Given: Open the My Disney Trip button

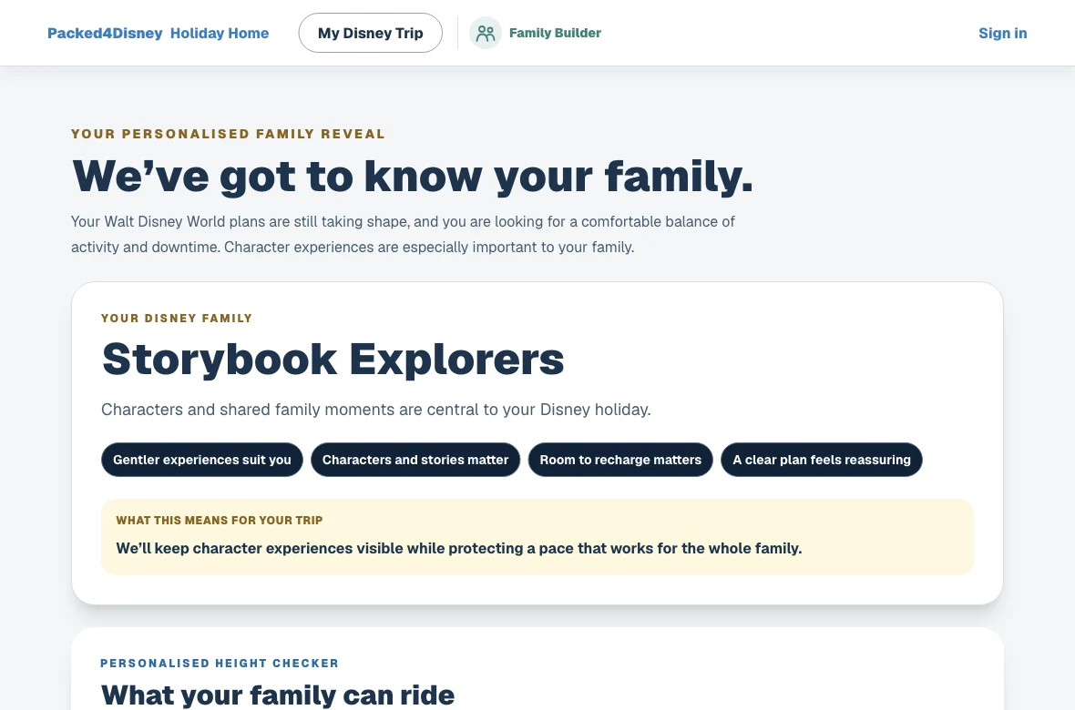Looking at the screenshot, I should click(x=370, y=33).
